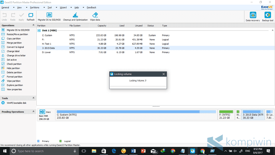Open File Explorer from taskbar
The height and width of the screenshot is (155, 275).
coord(94,151)
